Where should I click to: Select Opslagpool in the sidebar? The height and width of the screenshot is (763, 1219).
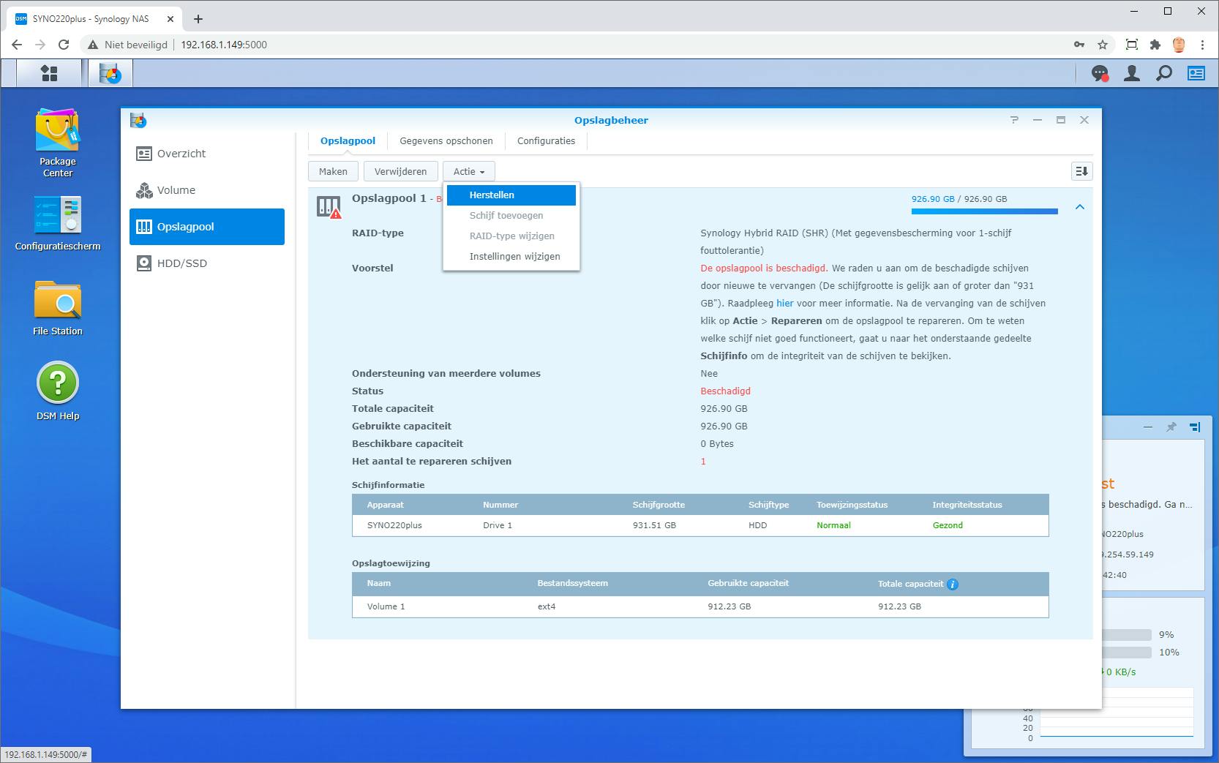(207, 227)
